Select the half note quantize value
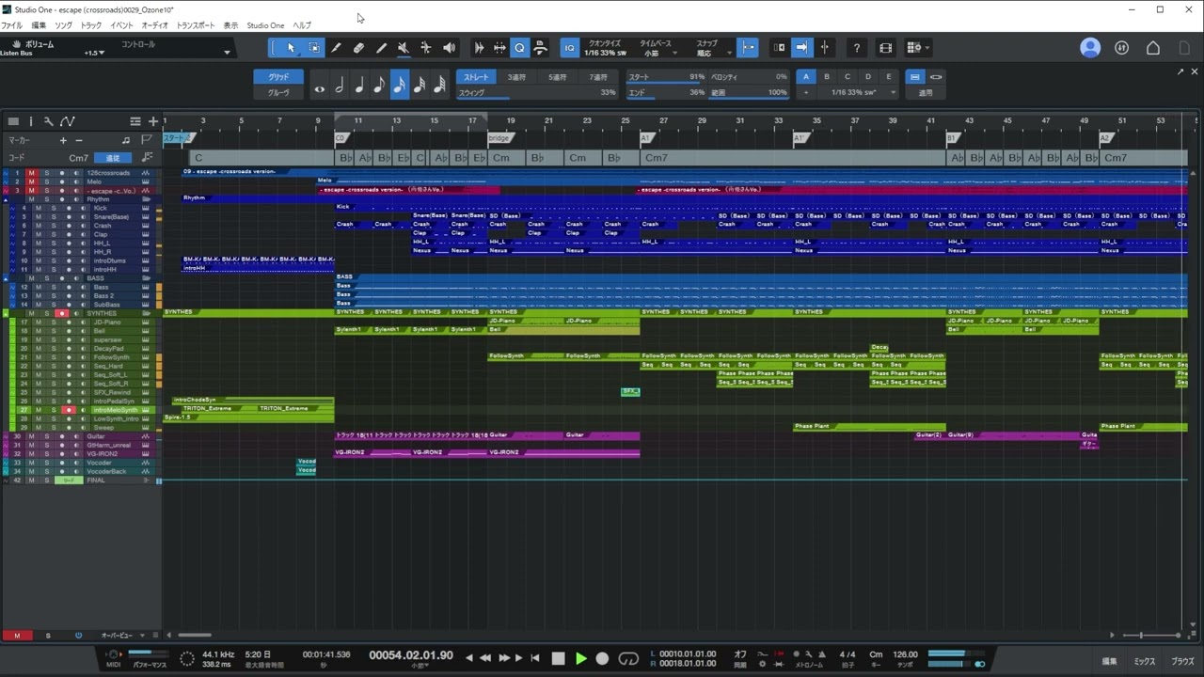This screenshot has height=677, width=1204. (340, 86)
